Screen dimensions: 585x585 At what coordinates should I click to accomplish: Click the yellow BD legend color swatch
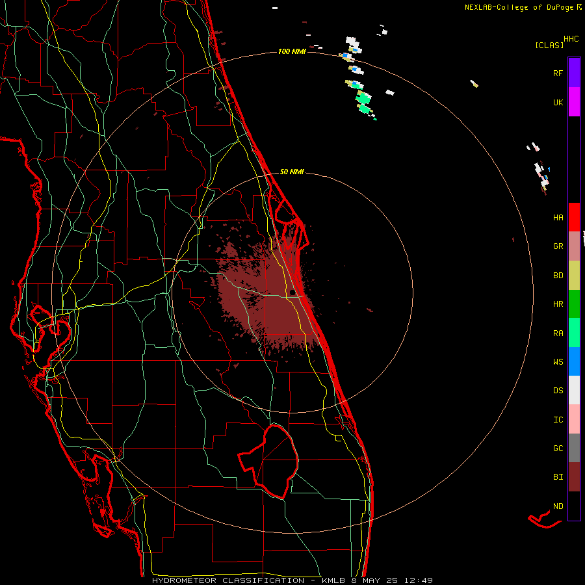pyautogui.click(x=574, y=276)
